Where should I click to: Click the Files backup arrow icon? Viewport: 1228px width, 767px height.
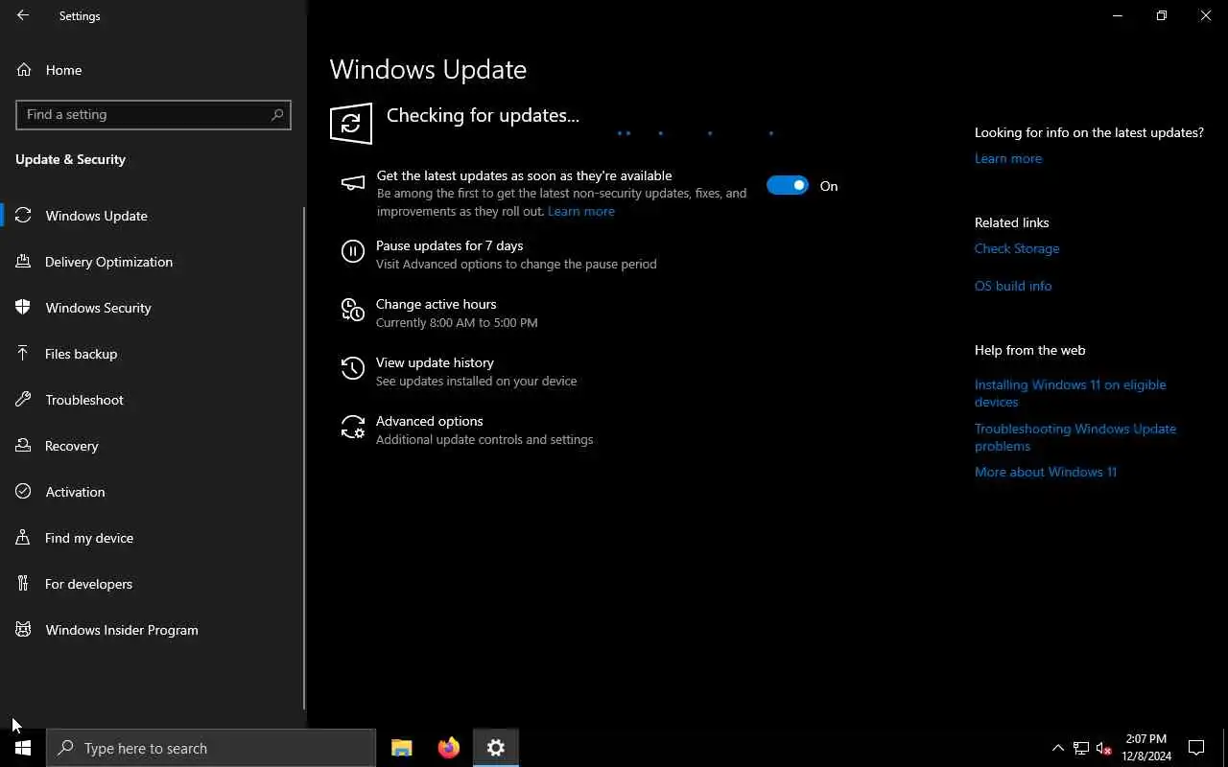click(23, 354)
